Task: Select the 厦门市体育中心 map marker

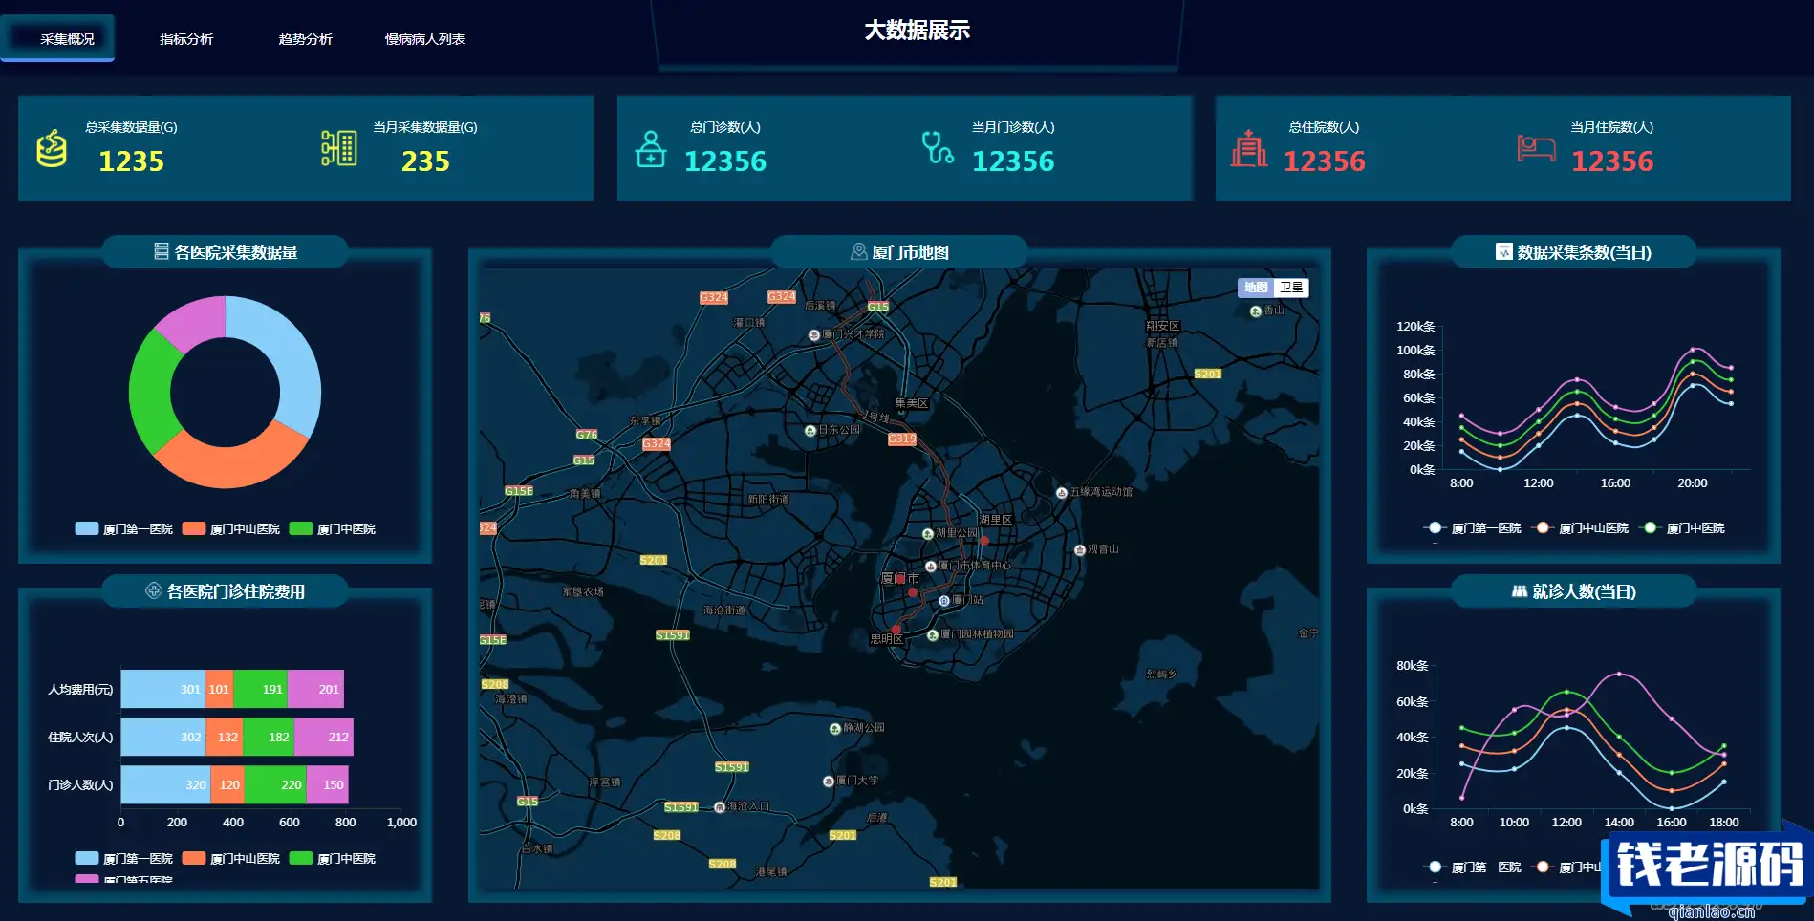Action: click(930, 567)
